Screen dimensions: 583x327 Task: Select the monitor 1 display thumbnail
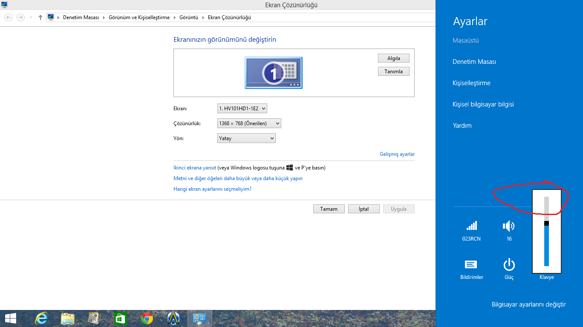(274, 73)
